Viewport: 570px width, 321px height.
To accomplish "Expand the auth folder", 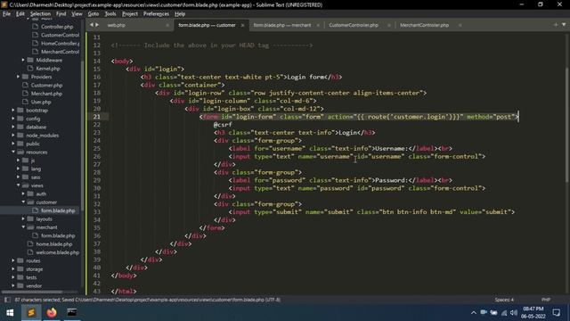I will 23,194.
